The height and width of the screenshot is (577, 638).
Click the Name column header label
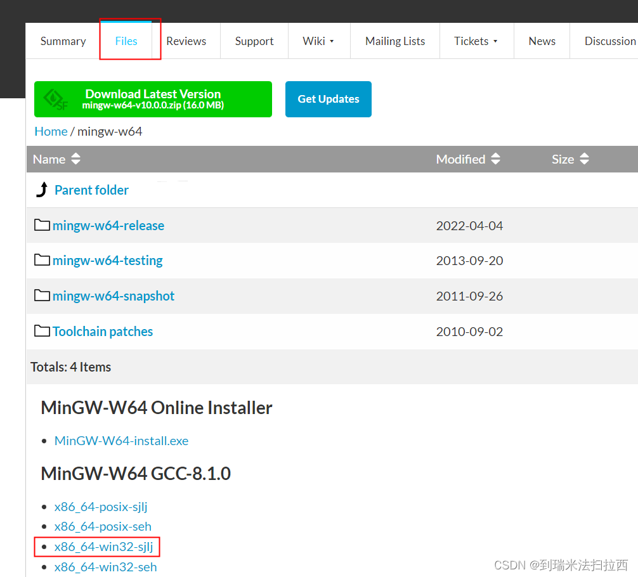(49, 159)
